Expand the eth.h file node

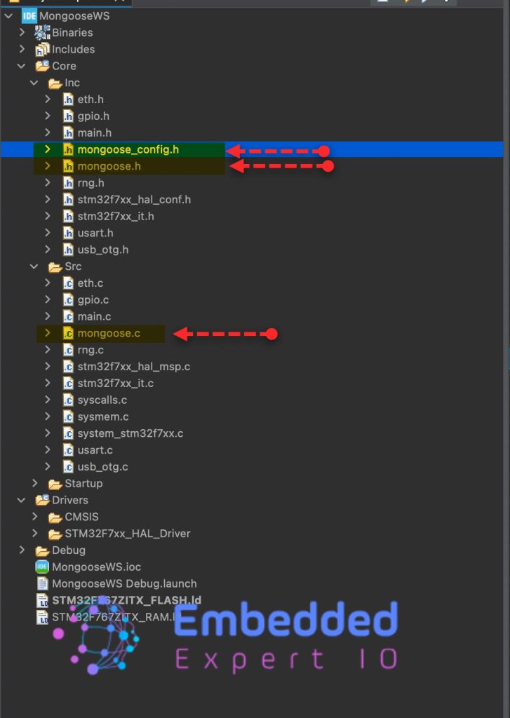coord(47,100)
